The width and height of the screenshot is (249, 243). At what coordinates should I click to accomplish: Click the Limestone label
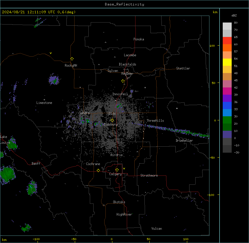44,103
